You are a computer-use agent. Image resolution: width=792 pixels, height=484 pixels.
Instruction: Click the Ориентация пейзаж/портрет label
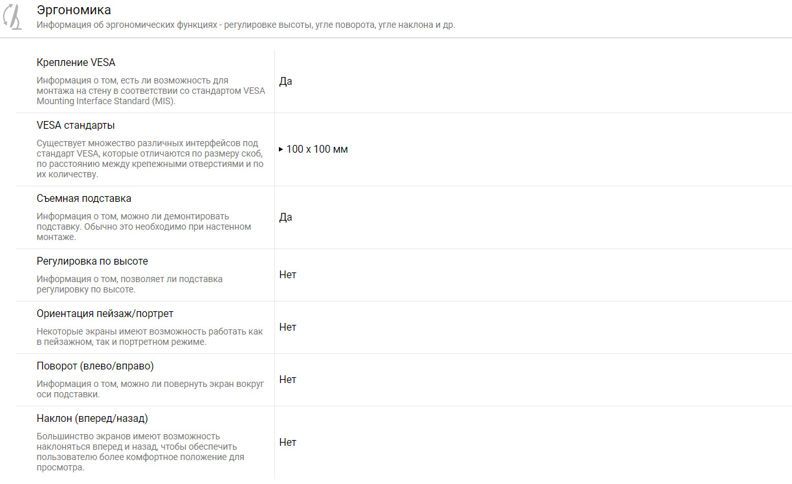[105, 314]
